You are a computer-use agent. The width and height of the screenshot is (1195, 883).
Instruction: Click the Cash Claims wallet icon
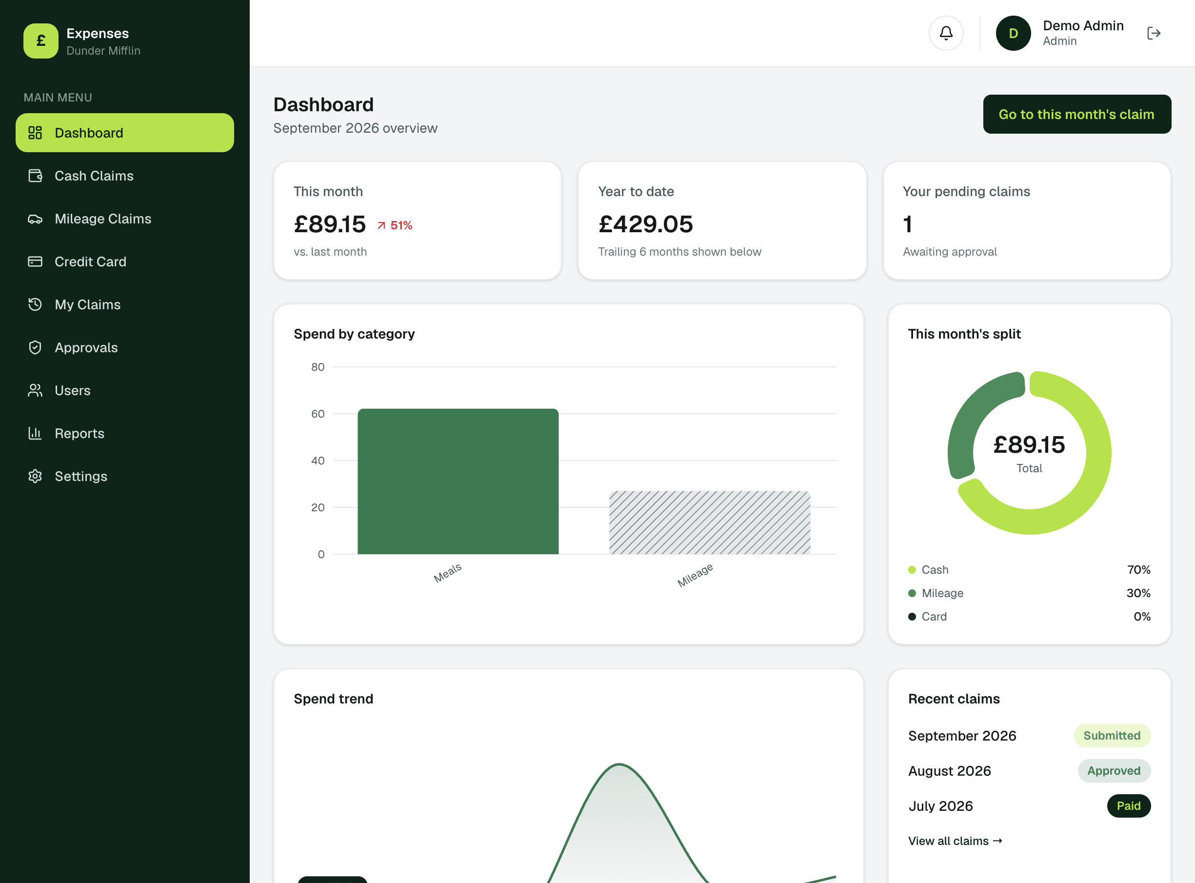pos(35,175)
